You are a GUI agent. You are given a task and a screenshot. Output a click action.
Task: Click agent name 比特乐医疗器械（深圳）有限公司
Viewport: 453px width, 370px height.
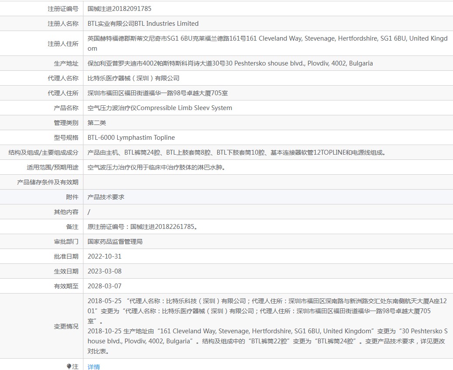134,78
